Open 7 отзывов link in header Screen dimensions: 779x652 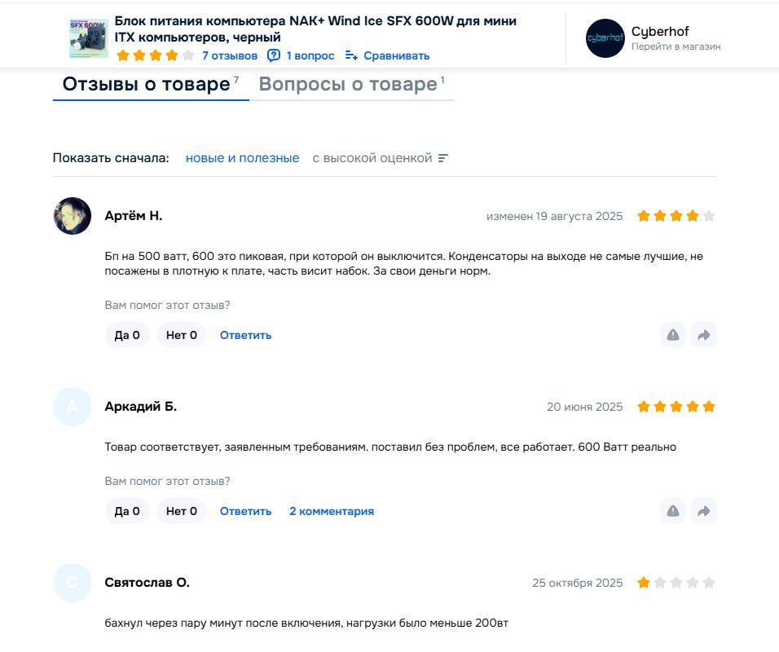[230, 55]
